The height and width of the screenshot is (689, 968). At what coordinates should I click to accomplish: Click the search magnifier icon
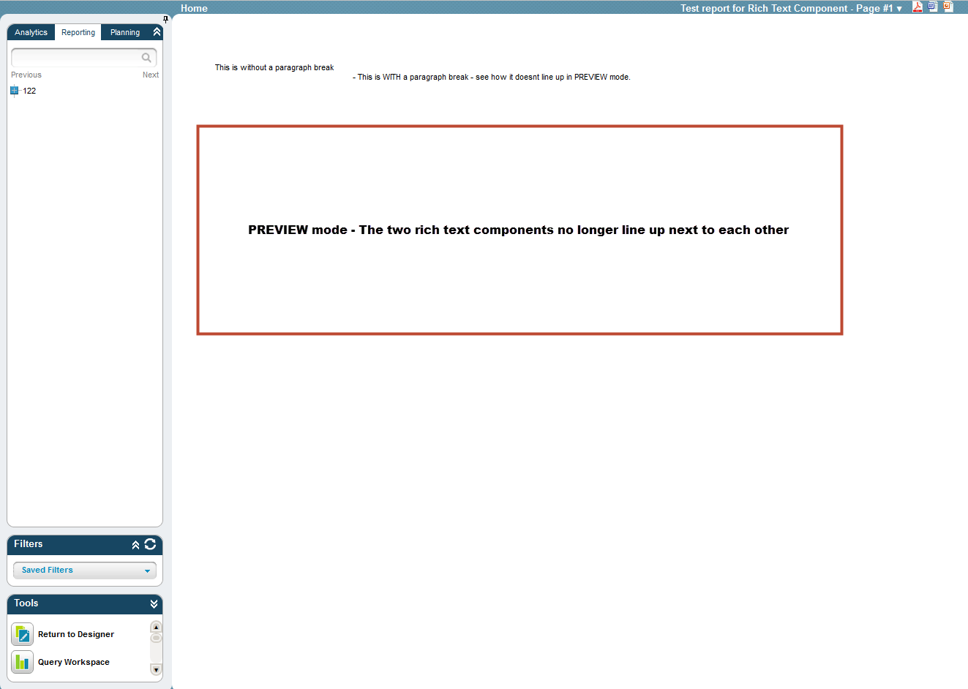(146, 58)
